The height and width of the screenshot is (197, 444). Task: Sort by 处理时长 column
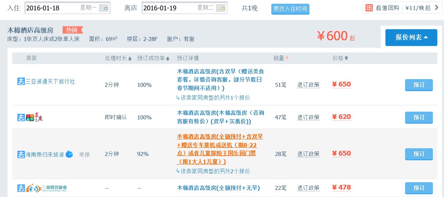118,58
